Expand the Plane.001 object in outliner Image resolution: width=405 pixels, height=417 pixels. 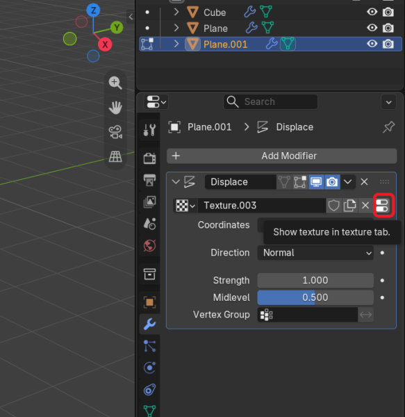point(176,44)
